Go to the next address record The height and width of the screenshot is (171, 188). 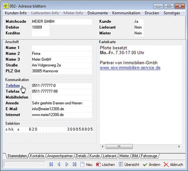pos(67,164)
